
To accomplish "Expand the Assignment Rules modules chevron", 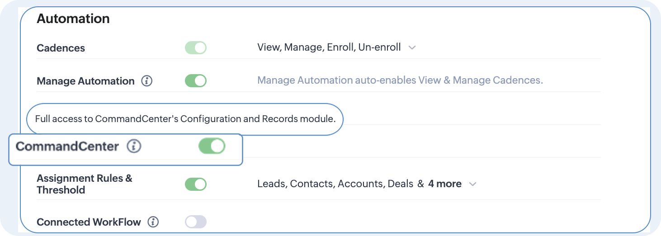I will click(472, 184).
